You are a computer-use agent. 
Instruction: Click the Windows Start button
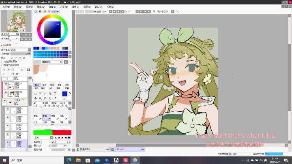pyautogui.click(x=4, y=160)
